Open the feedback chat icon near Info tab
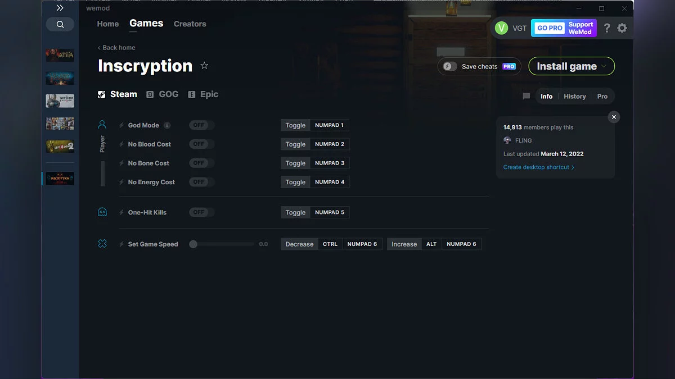675x379 pixels. click(x=526, y=96)
